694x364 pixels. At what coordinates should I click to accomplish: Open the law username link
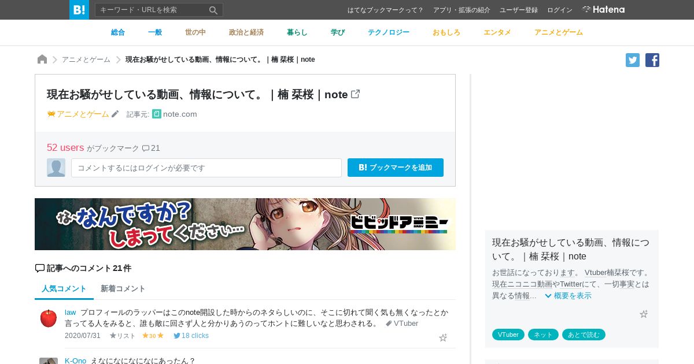tap(71, 313)
